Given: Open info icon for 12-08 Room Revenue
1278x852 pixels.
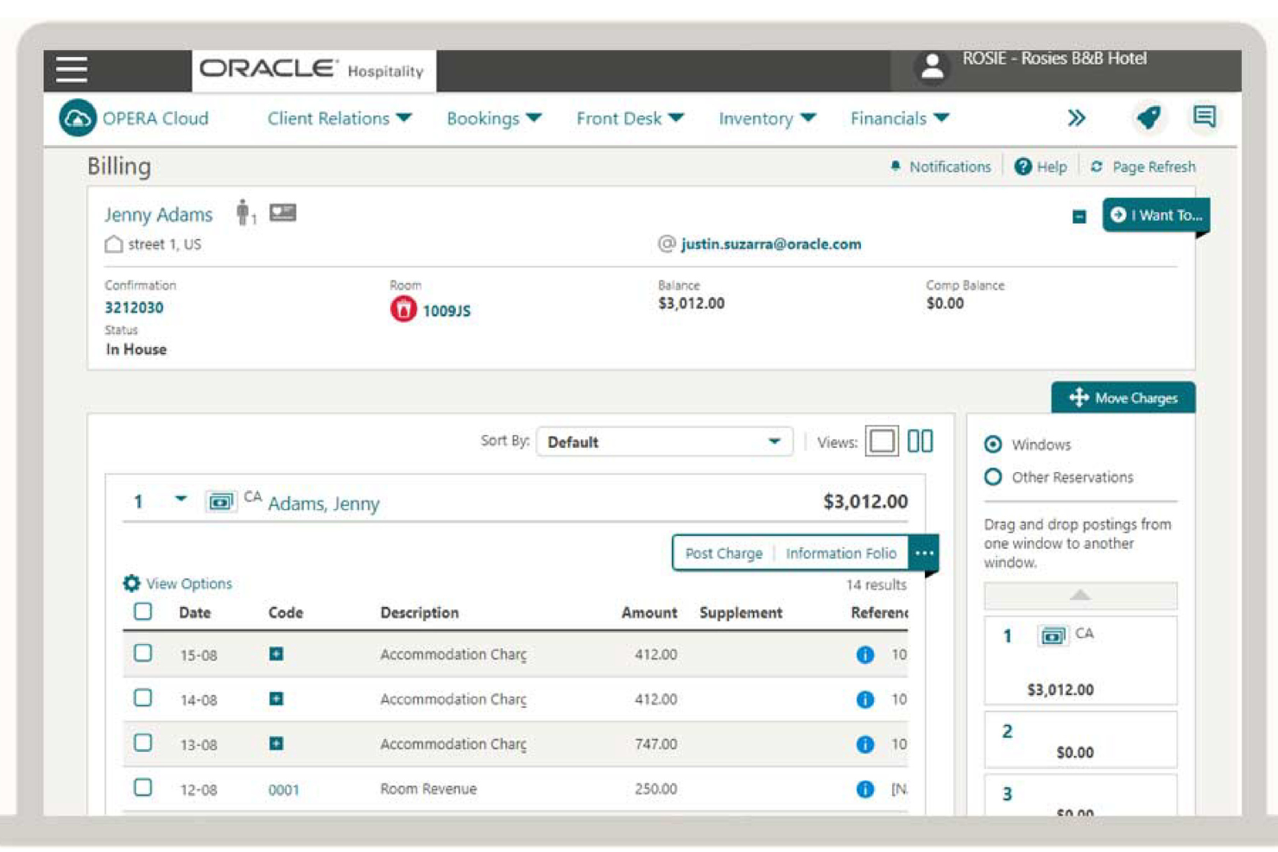Looking at the screenshot, I should [x=865, y=790].
